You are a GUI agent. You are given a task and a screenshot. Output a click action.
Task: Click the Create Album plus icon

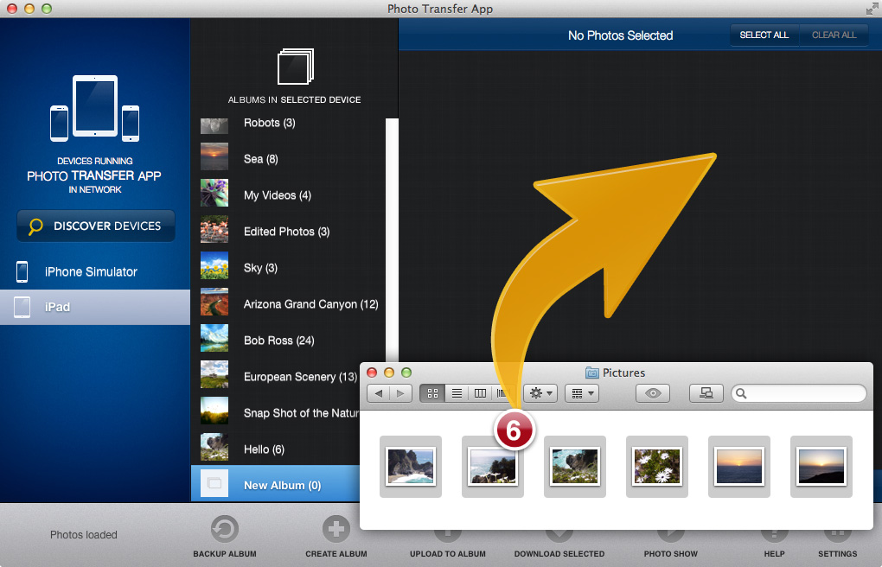(336, 529)
